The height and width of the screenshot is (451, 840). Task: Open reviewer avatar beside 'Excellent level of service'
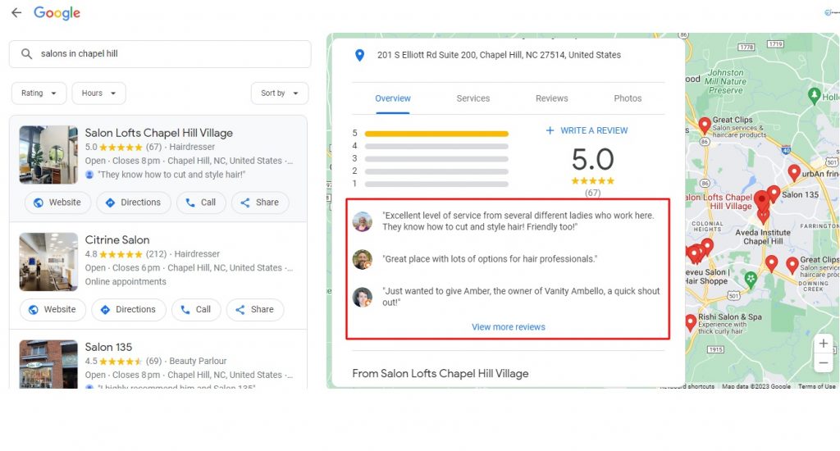coord(363,221)
